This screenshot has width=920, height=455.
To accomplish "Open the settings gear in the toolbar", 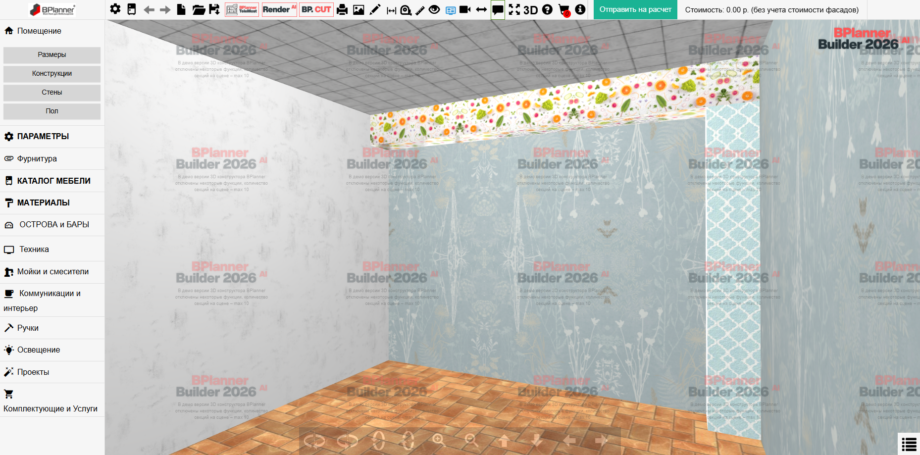I will pyautogui.click(x=115, y=9).
